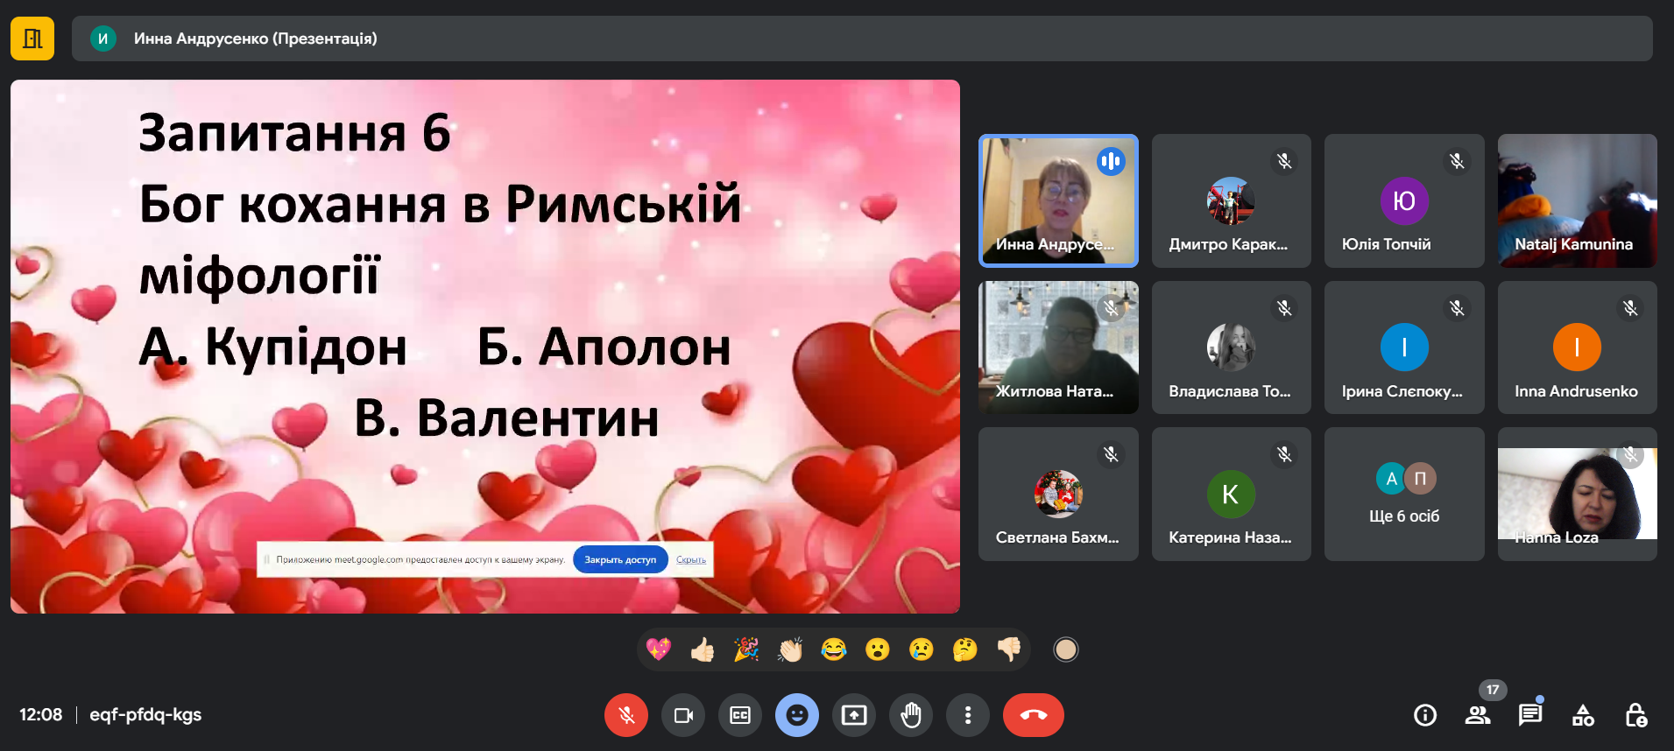Open the more options menu
Image resolution: width=1674 pixels, height=751 pixels.
[968, 715]
